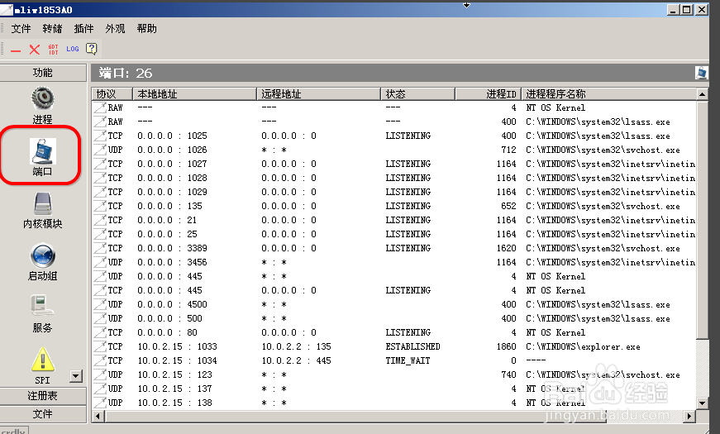This screenshot has height=434, width=720.
Task: Click the app icon in the title bar
Action: [x=7, y=9]
